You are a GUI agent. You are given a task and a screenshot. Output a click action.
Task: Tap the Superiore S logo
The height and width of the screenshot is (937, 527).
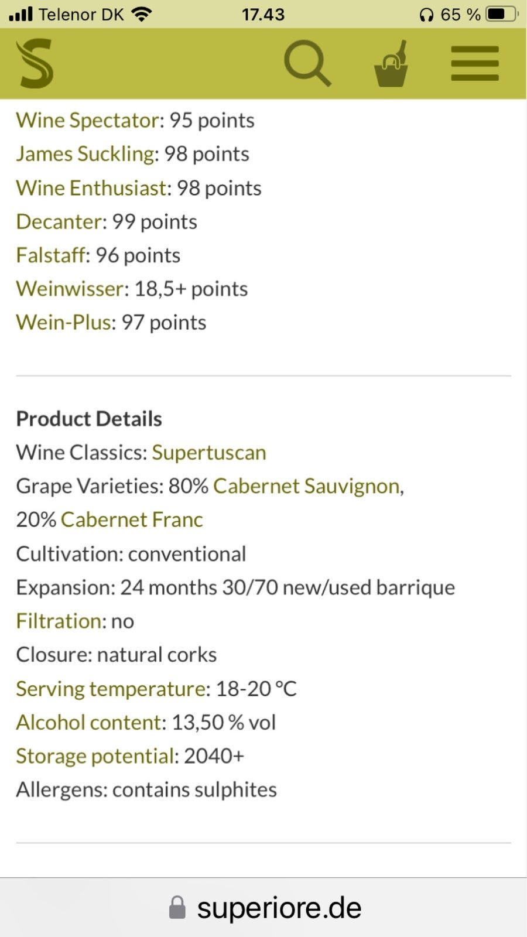pyautogui.click(x=35, y=63)
